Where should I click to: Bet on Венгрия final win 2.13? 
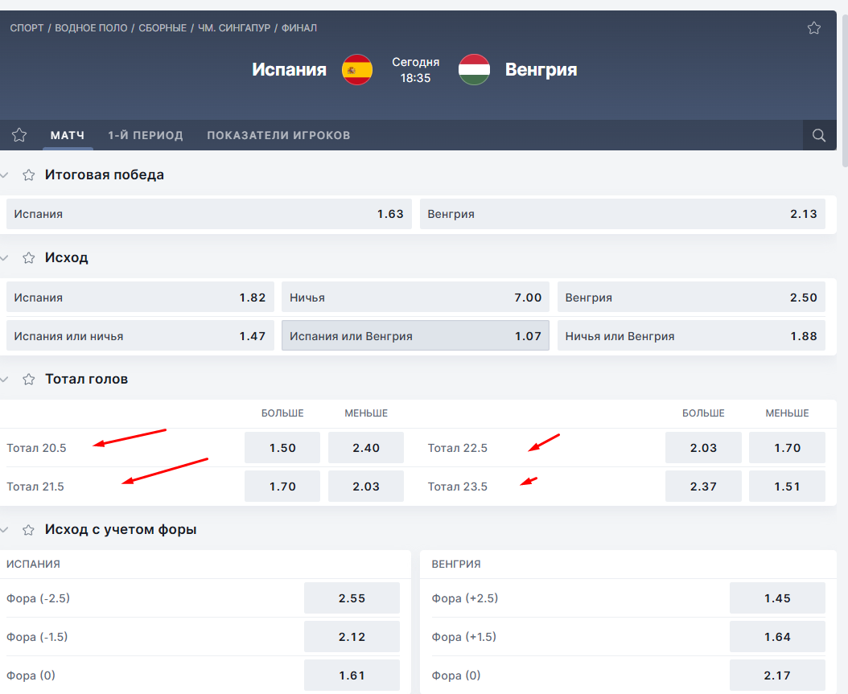(623, 214)
